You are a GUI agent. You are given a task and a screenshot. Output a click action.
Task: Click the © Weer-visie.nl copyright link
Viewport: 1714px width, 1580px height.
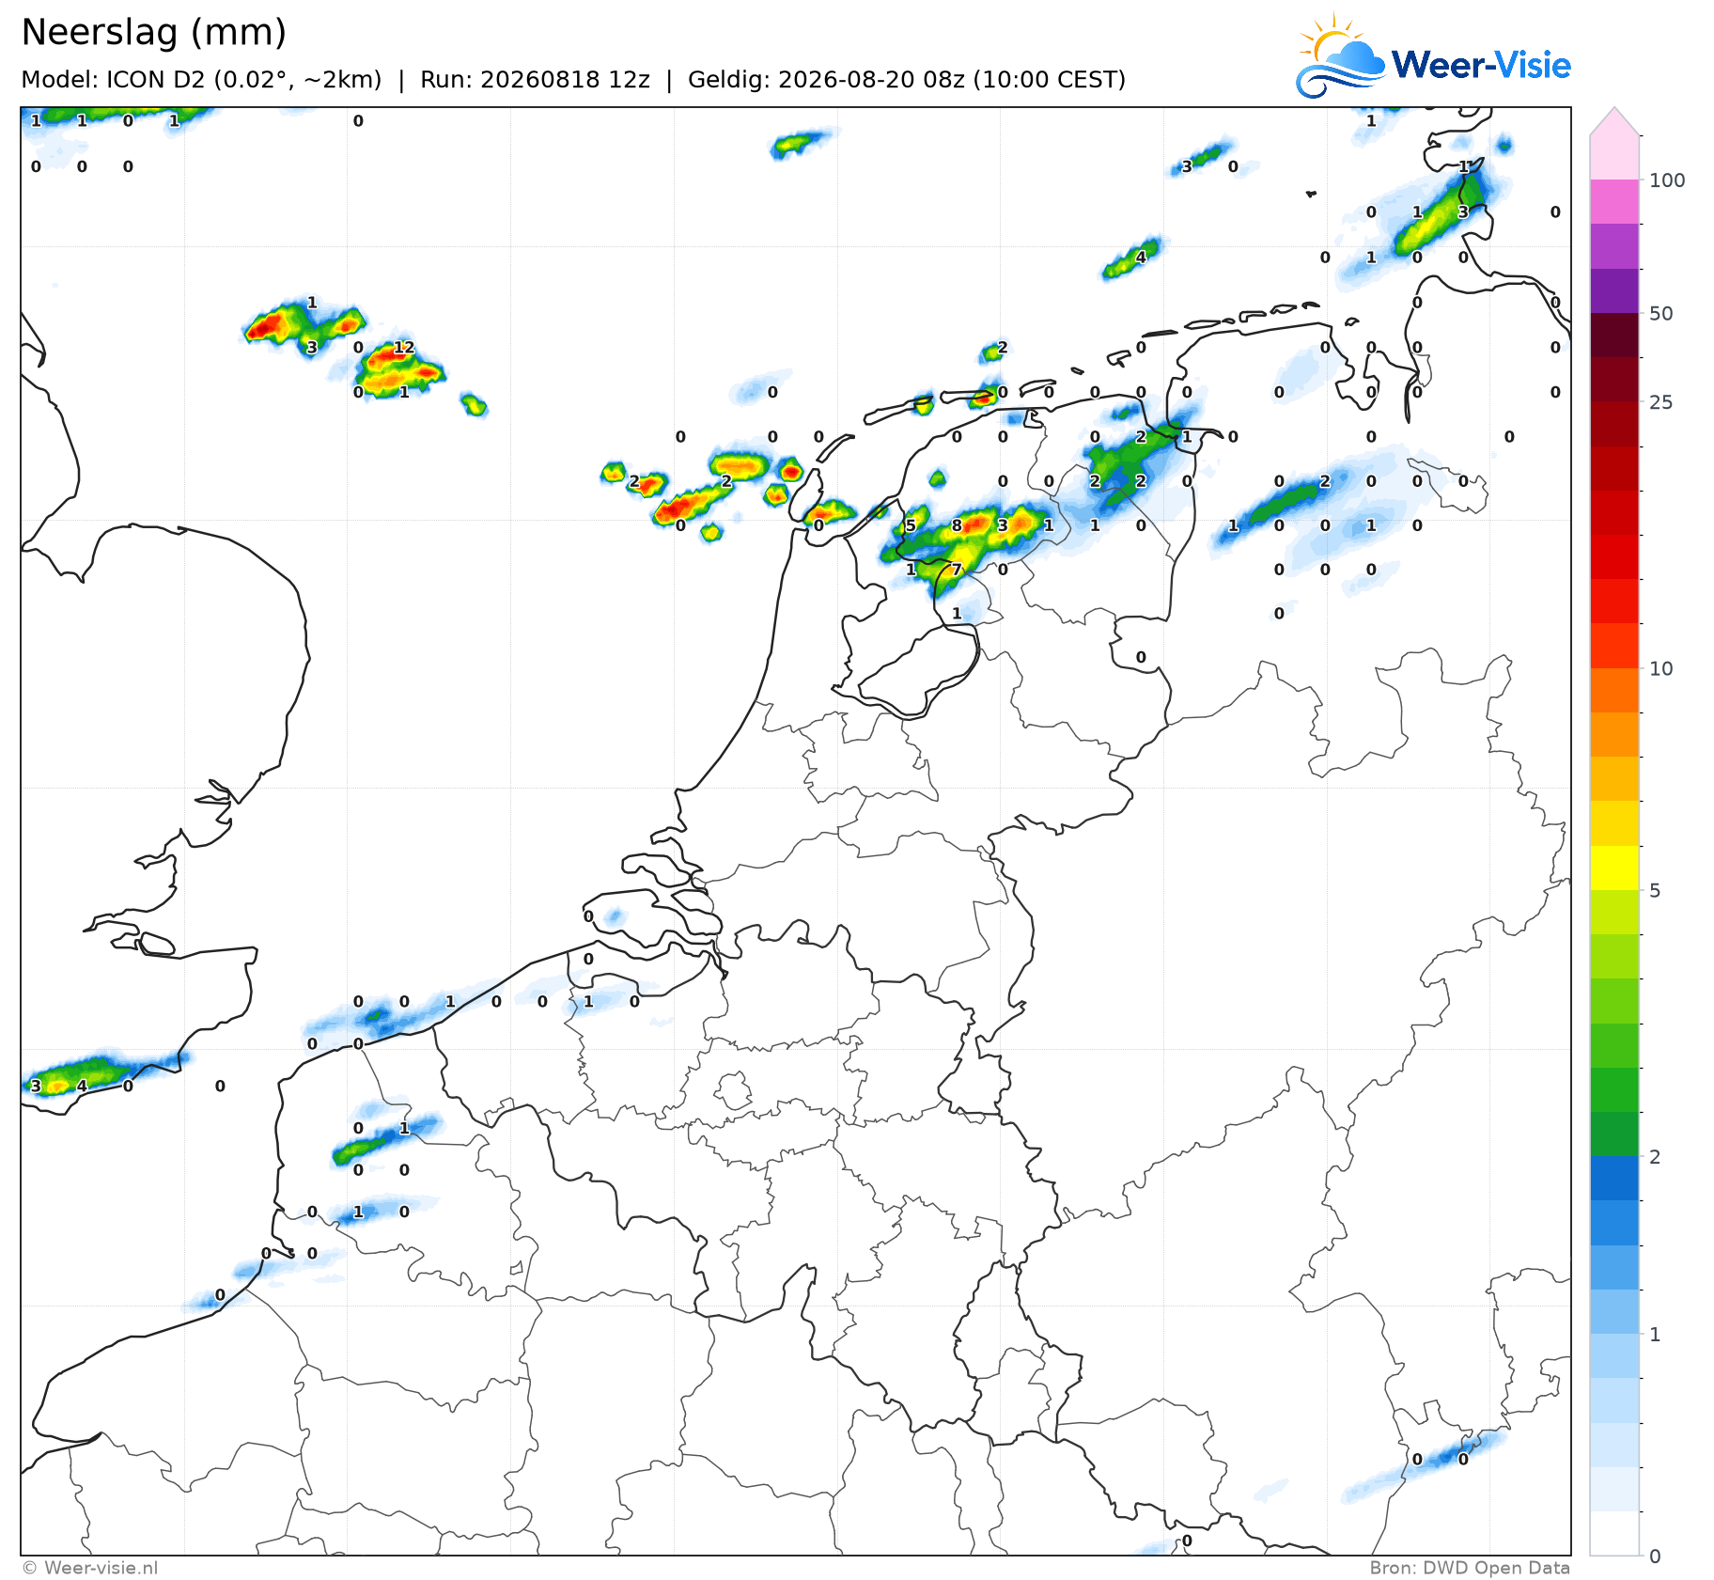pyautogui.click(x=90, y=1568)
